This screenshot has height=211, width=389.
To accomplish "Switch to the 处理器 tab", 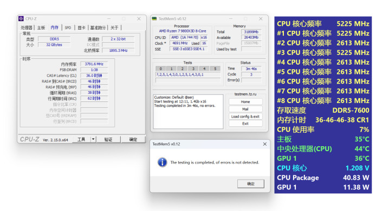I will pyautogui.click(x=27, y=28).
